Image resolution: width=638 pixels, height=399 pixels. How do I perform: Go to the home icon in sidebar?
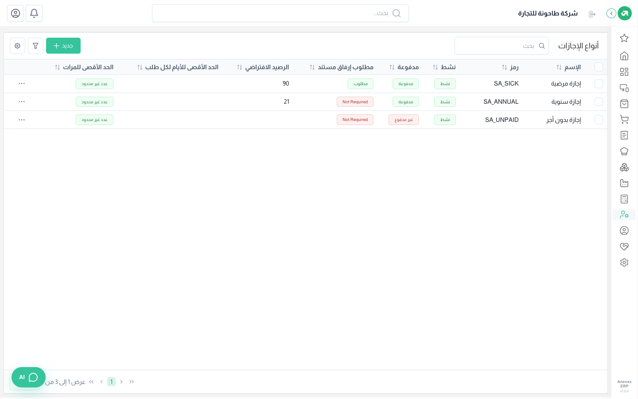click(624, 56)
